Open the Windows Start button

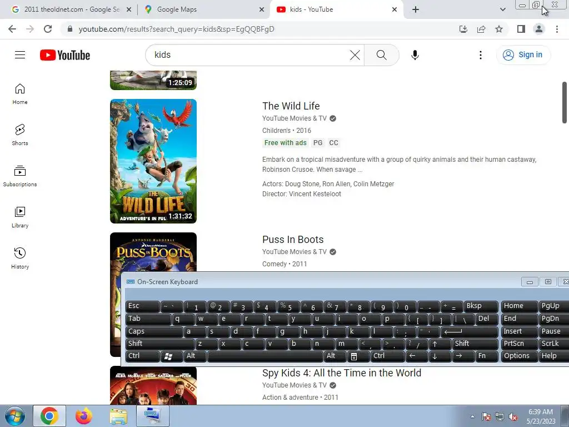click(x=15, y=416)
